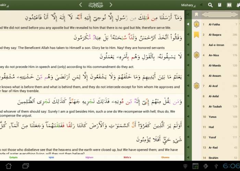The image size is (240, 171).
Task: Click the Qalqala tajweed legend label
Action: 13,157
